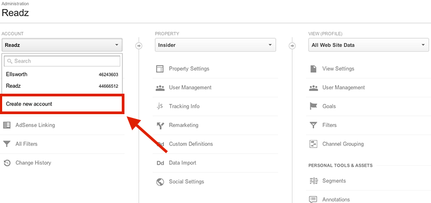Viewport: 431px width, 203px height.
Task: Click the PERSONAL TOOLS & ASSETS heading
Action: pyautogui.click(x=340, y=166)
